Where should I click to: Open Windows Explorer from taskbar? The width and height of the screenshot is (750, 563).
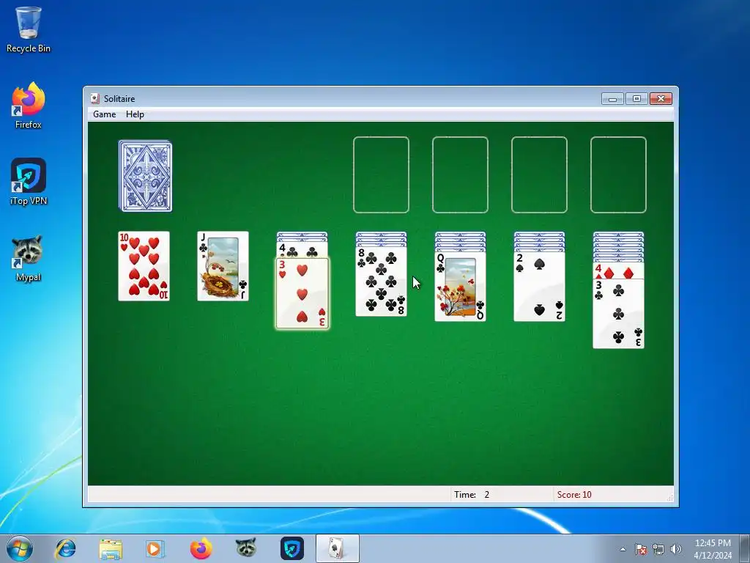click(111, 548)
